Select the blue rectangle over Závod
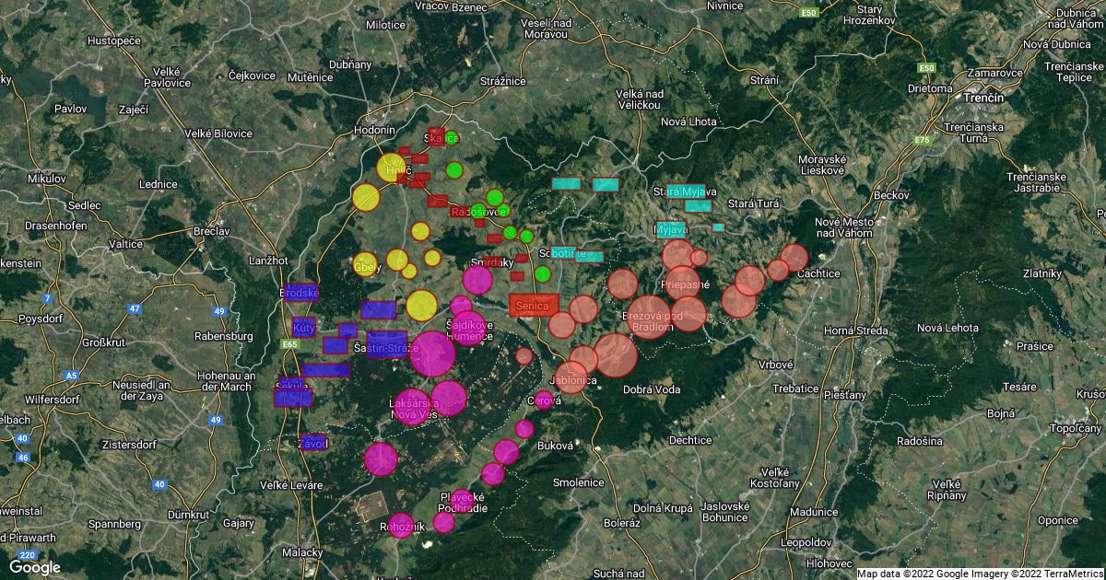1106x580 pixels. tap(312, 442)
